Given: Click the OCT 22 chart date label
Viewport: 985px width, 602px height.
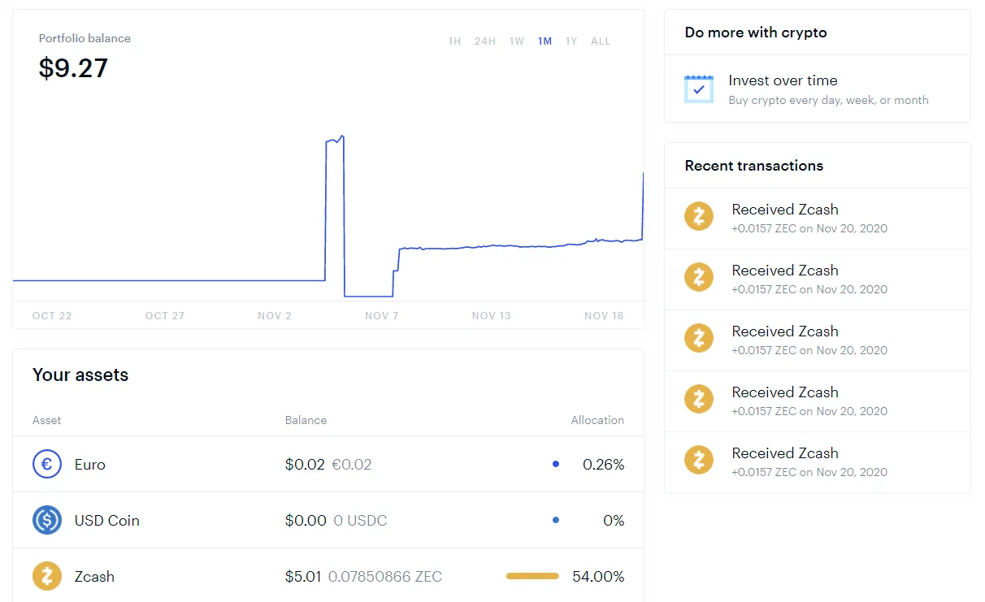Looking at the screenshot, I should pyautogui.click(x=52, y=316).
